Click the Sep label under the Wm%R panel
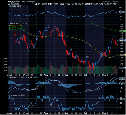 click(66, 113)
